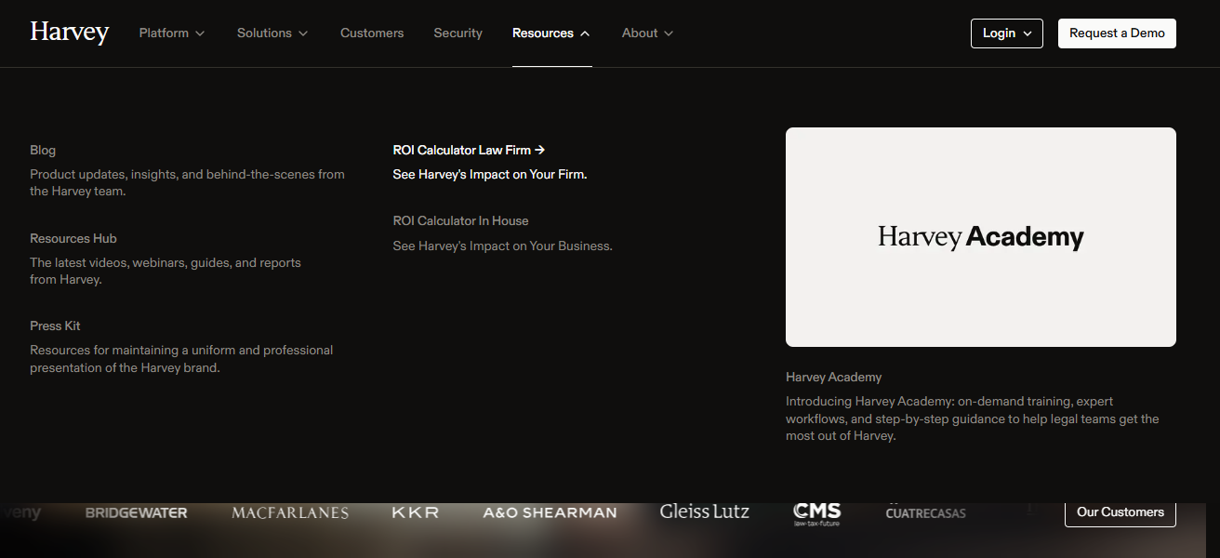The image size is (1220, 558).
Task: Click Request a Demo button
Action: point(1117,33)
